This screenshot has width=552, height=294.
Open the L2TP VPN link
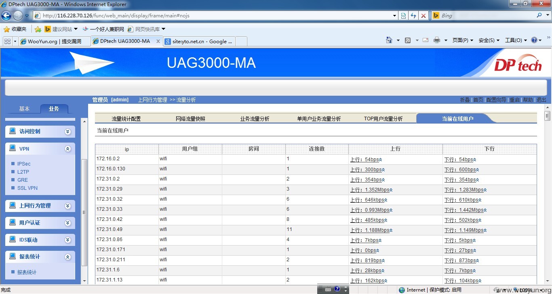pyautogui.click(x=23, y=172)
